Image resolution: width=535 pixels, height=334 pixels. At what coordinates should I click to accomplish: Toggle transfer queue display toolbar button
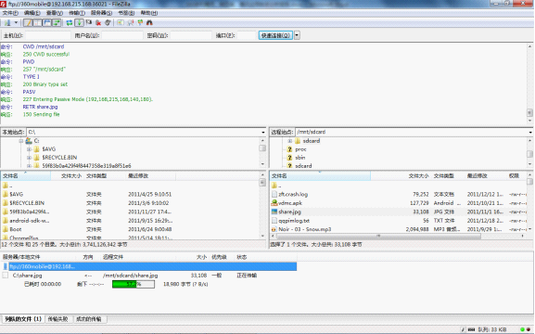point(57,23)
